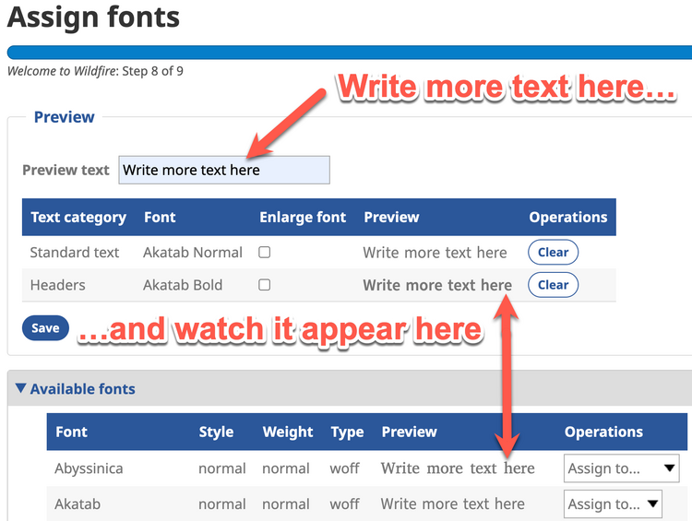This screenshot has width=692, height=521.
Task: Open Assign to dropdown for Akatab
Action: coord(613,504)
